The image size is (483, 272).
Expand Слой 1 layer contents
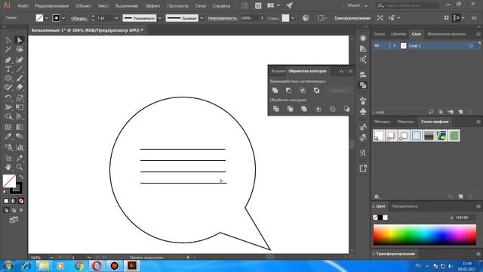[394, 45]
